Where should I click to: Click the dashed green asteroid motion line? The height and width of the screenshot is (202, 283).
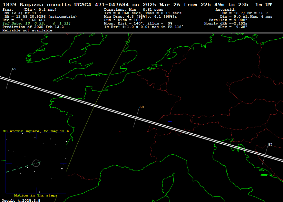[23, 167]
